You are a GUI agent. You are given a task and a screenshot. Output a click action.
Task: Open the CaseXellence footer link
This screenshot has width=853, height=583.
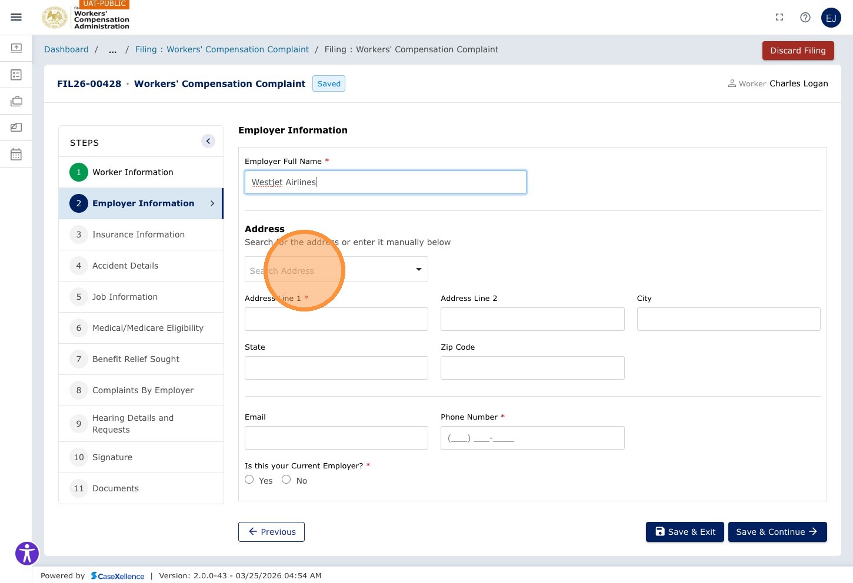tap(118, 576)
